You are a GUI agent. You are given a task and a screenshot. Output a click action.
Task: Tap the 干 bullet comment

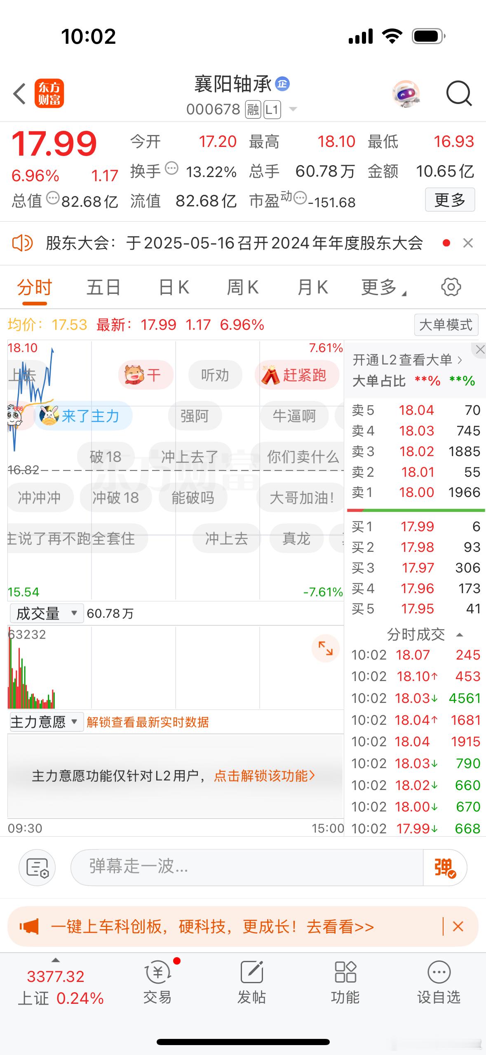(x=146, y=375)
